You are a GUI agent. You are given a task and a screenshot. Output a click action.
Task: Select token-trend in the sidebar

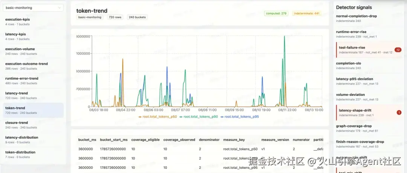[x=33, y=110]
